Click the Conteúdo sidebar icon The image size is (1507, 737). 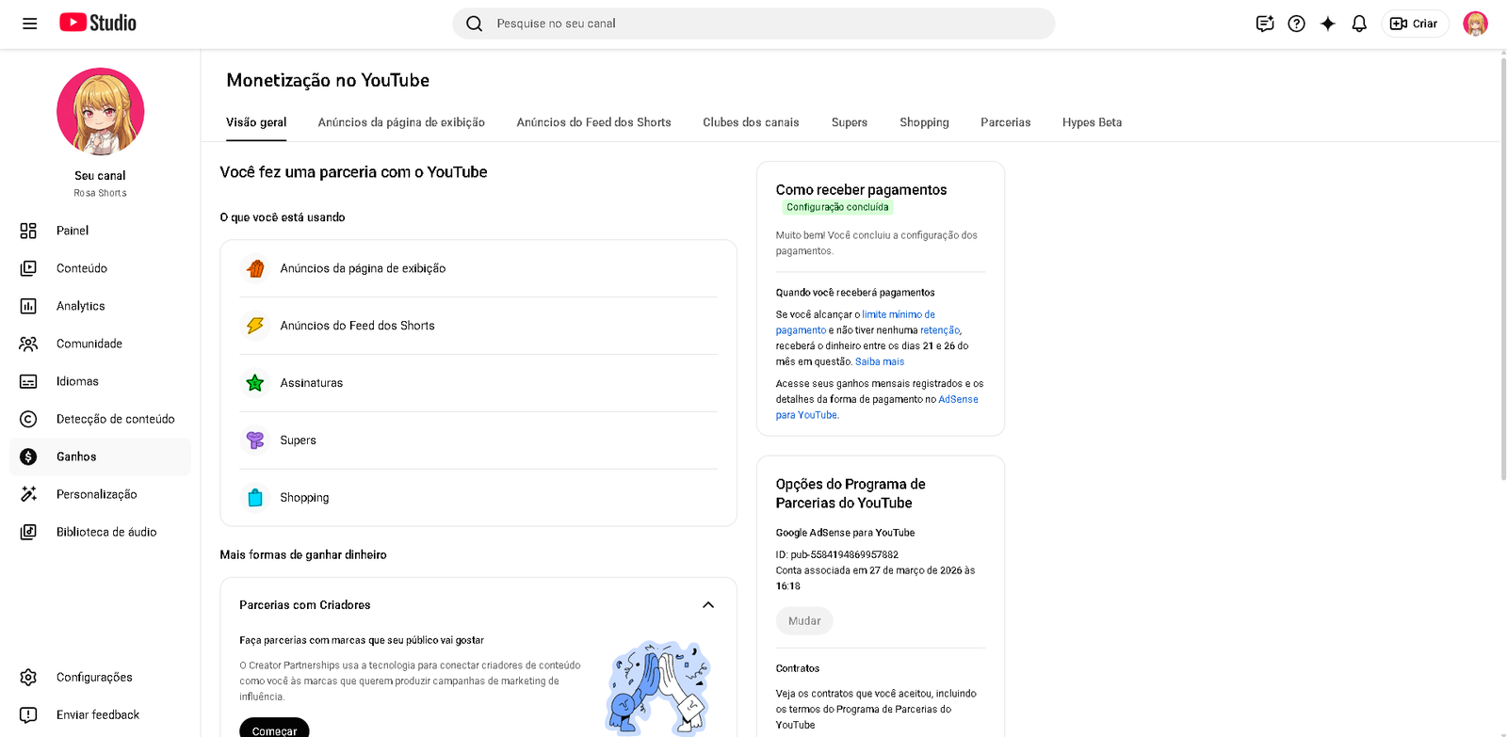[28, 268]
